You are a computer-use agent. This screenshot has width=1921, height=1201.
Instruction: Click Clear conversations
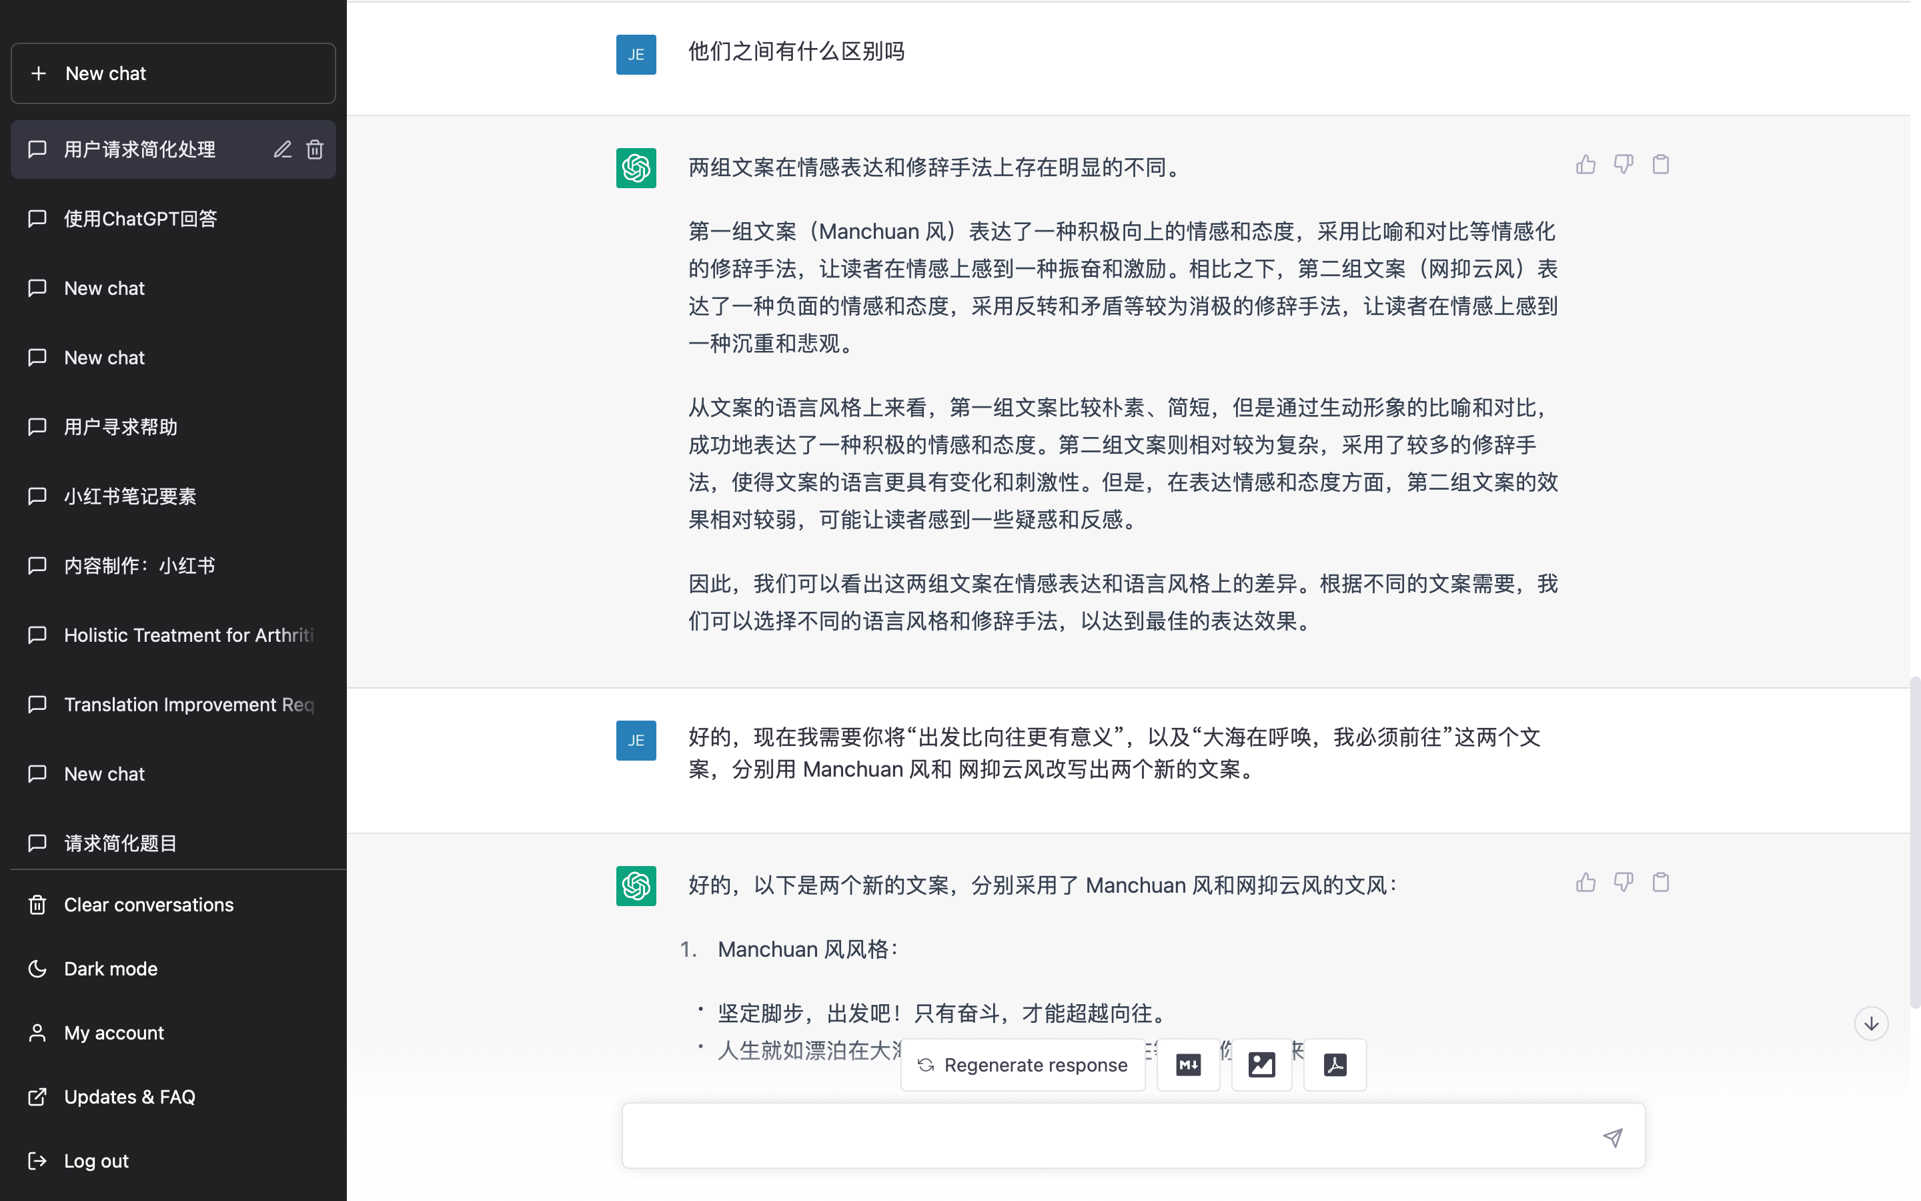(x=173, y=905)
